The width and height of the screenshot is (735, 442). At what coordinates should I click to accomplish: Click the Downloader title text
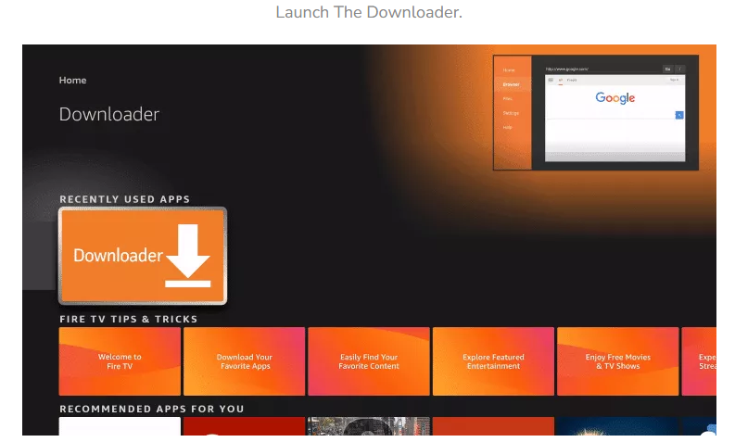pos(109,114)
